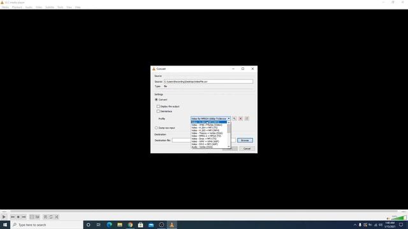Click the delete selected profile red X icon
The height and width of the screenshot is (229, 408).
pyautogui.click(x=241, y=119)
